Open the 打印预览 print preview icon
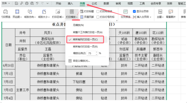The width and height of the screenshot is (187, 103). (x=6, y=14)
